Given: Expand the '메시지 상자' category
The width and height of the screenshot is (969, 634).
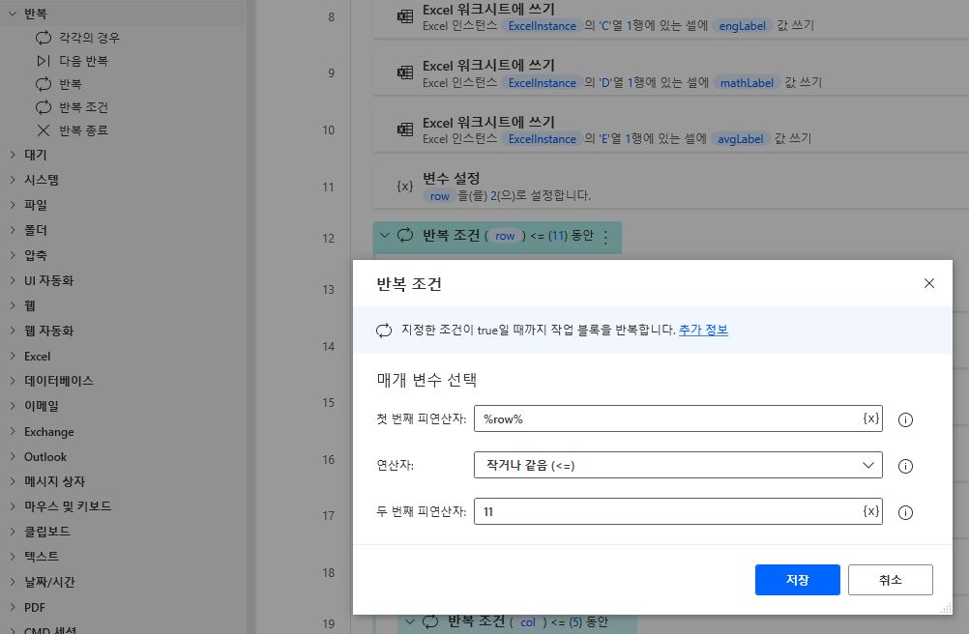Looking at the screenshot, I should pos(13,481).
